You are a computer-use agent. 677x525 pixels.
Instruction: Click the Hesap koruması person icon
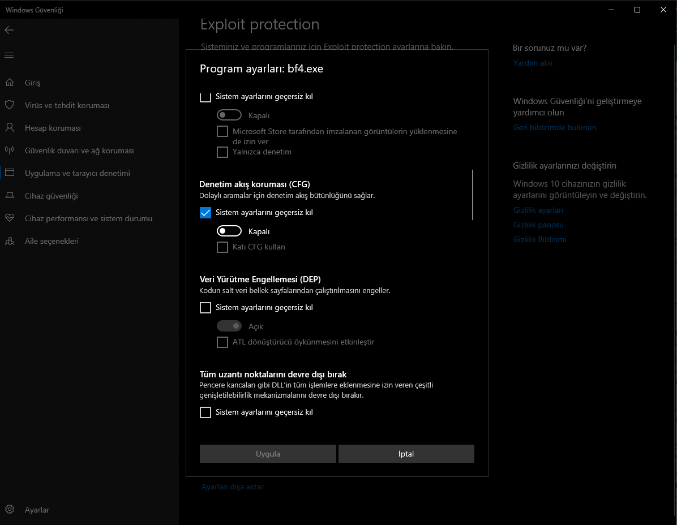(x=10, y=128)
